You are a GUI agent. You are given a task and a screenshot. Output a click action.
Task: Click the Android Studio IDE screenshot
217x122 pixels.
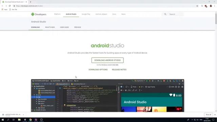107,96
